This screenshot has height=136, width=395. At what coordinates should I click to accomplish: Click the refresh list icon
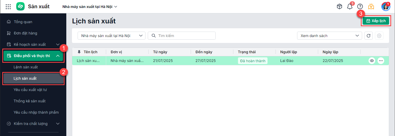tap(369, 36)
